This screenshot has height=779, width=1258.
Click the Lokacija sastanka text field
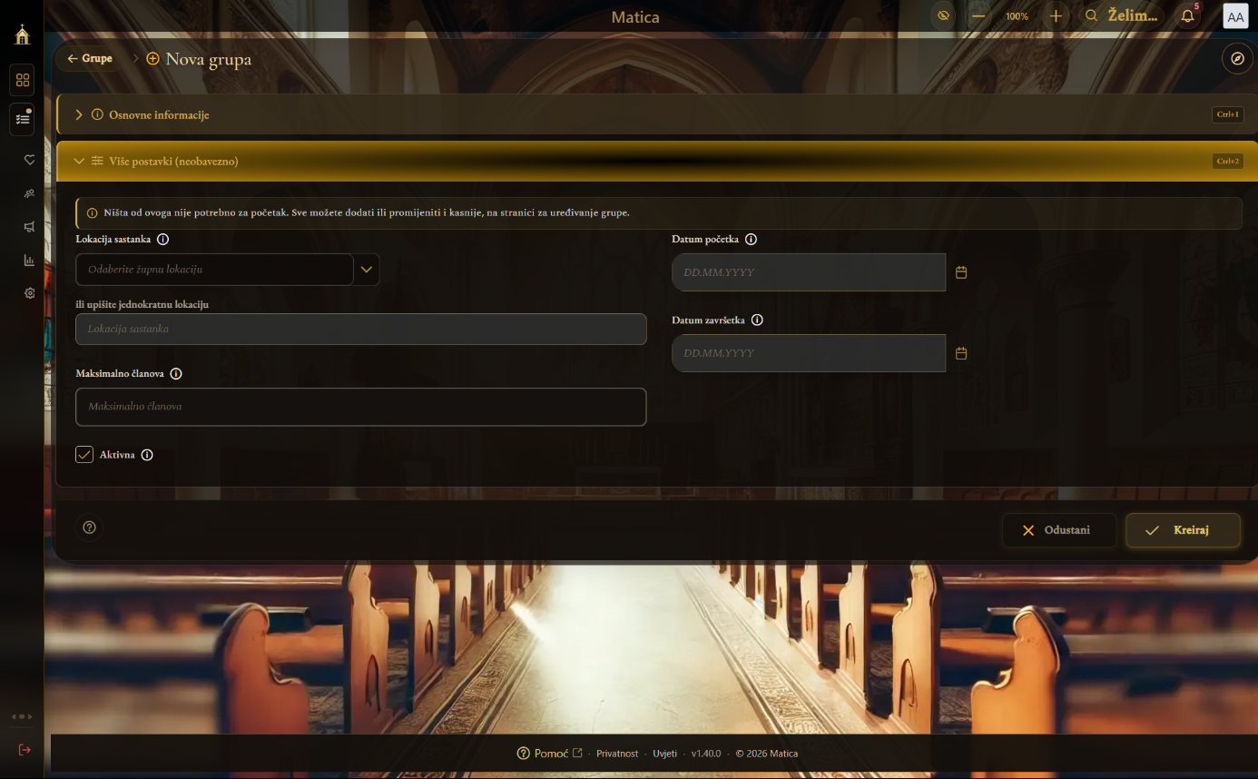tap(361, 329)
